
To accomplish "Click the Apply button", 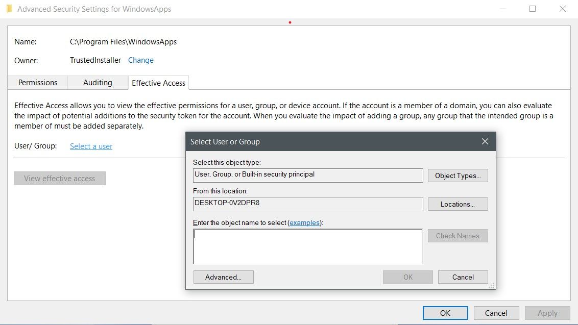I will click(547, 313).
